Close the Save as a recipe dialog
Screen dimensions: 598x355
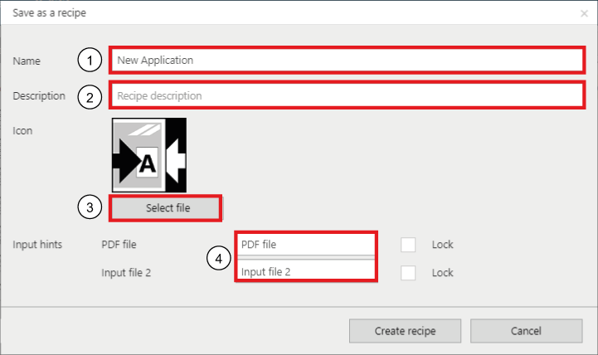click(x=584, y=14)
